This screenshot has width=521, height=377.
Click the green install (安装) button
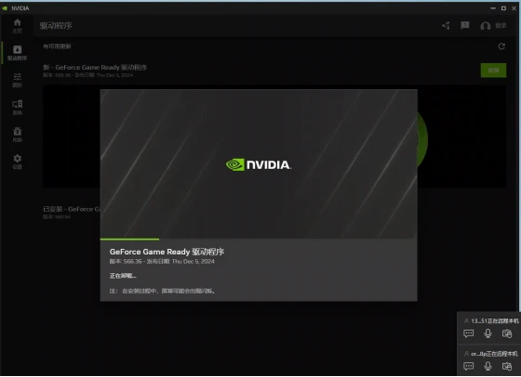[493, 71]
